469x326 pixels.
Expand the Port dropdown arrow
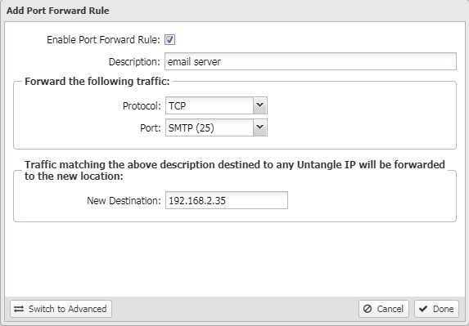(x=260, y=127)
